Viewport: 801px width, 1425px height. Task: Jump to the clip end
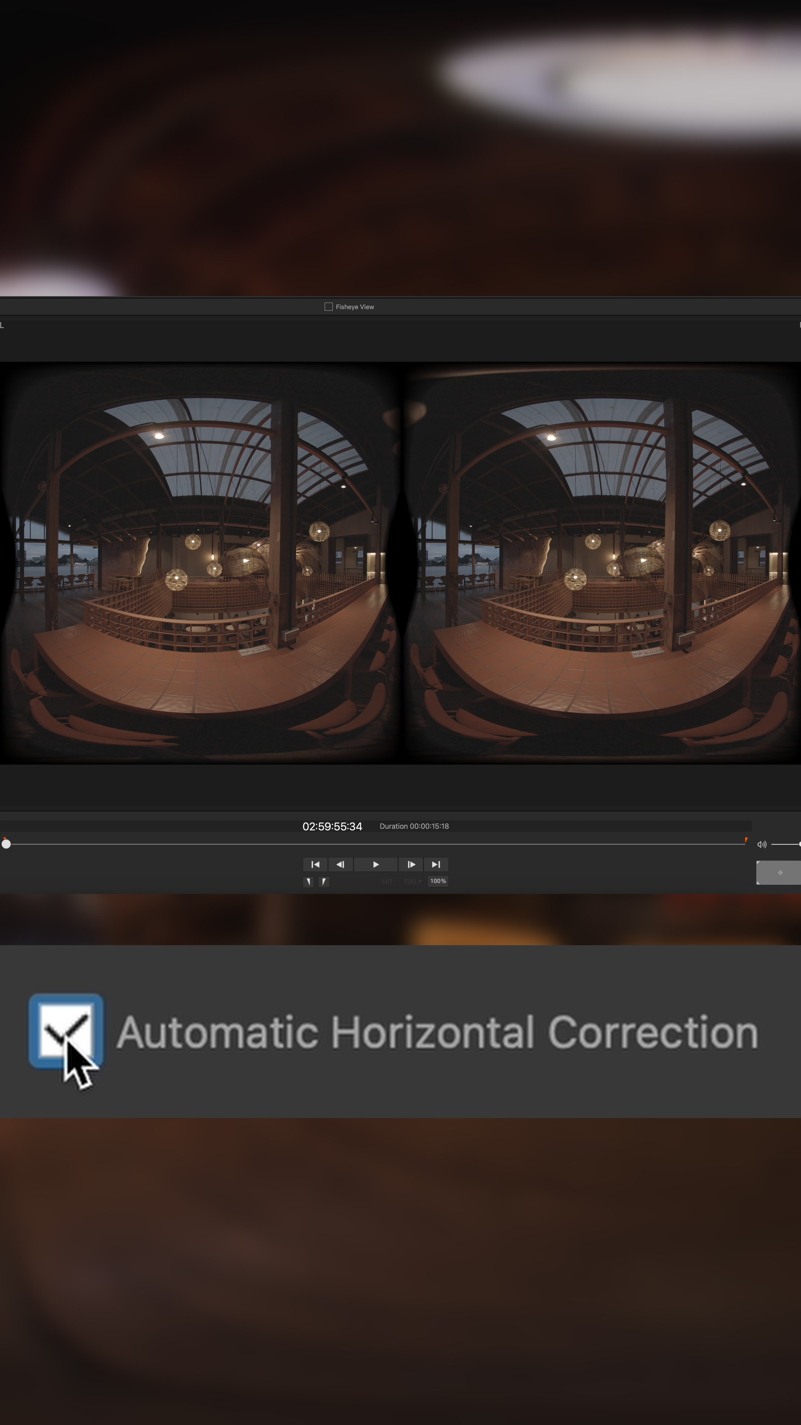tap(436, 864)
